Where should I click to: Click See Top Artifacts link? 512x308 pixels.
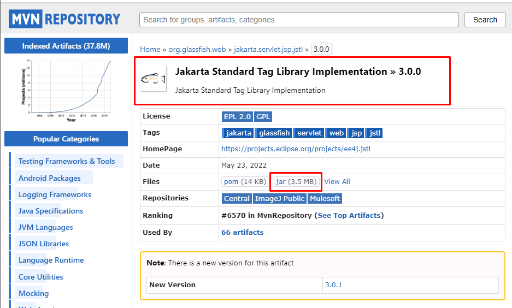(349, 215)
